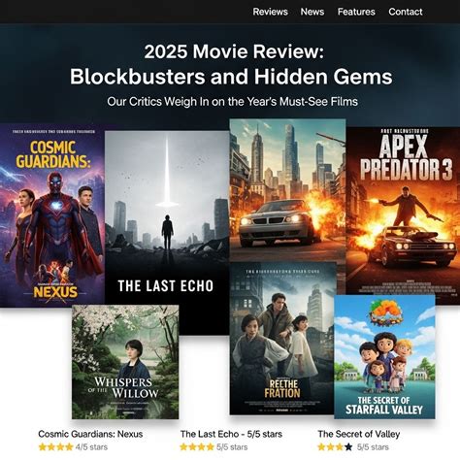Click The Secret of Valley review title
Viewport: 460px width, 460px height.
[359, 434]
